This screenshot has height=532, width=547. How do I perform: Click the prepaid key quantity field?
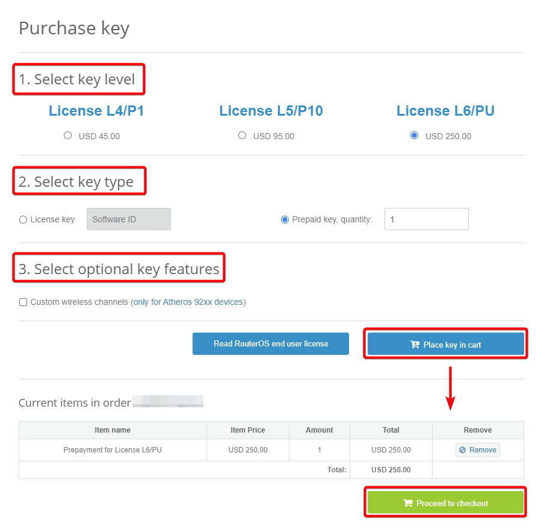426,219
